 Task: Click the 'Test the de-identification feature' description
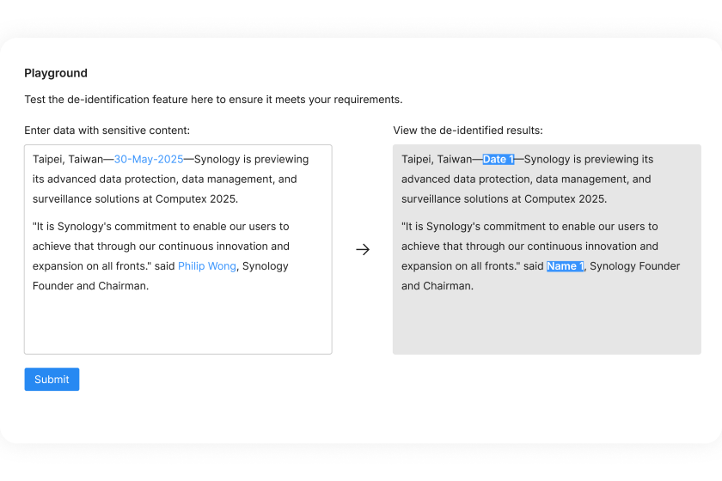tap(213, 100)
